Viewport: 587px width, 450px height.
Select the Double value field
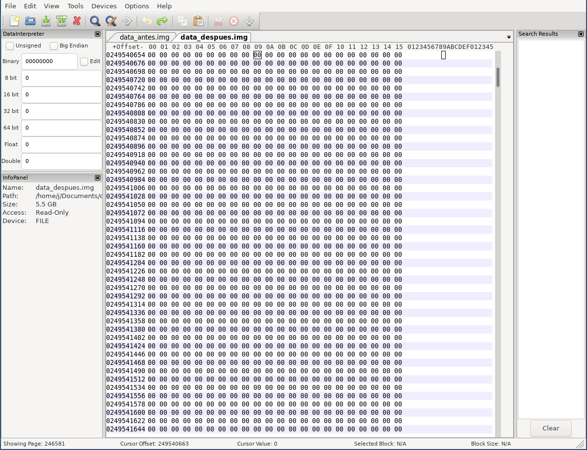point(62,161)
